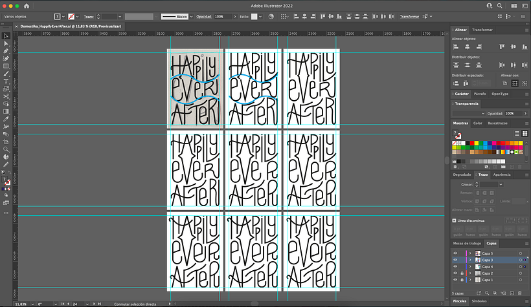Select the Type tool
Screen dimensions: 531x307
tap(6, 81)
